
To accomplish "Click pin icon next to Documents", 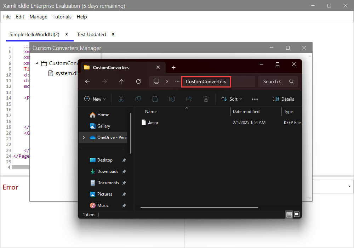I will tap(124, 183).
